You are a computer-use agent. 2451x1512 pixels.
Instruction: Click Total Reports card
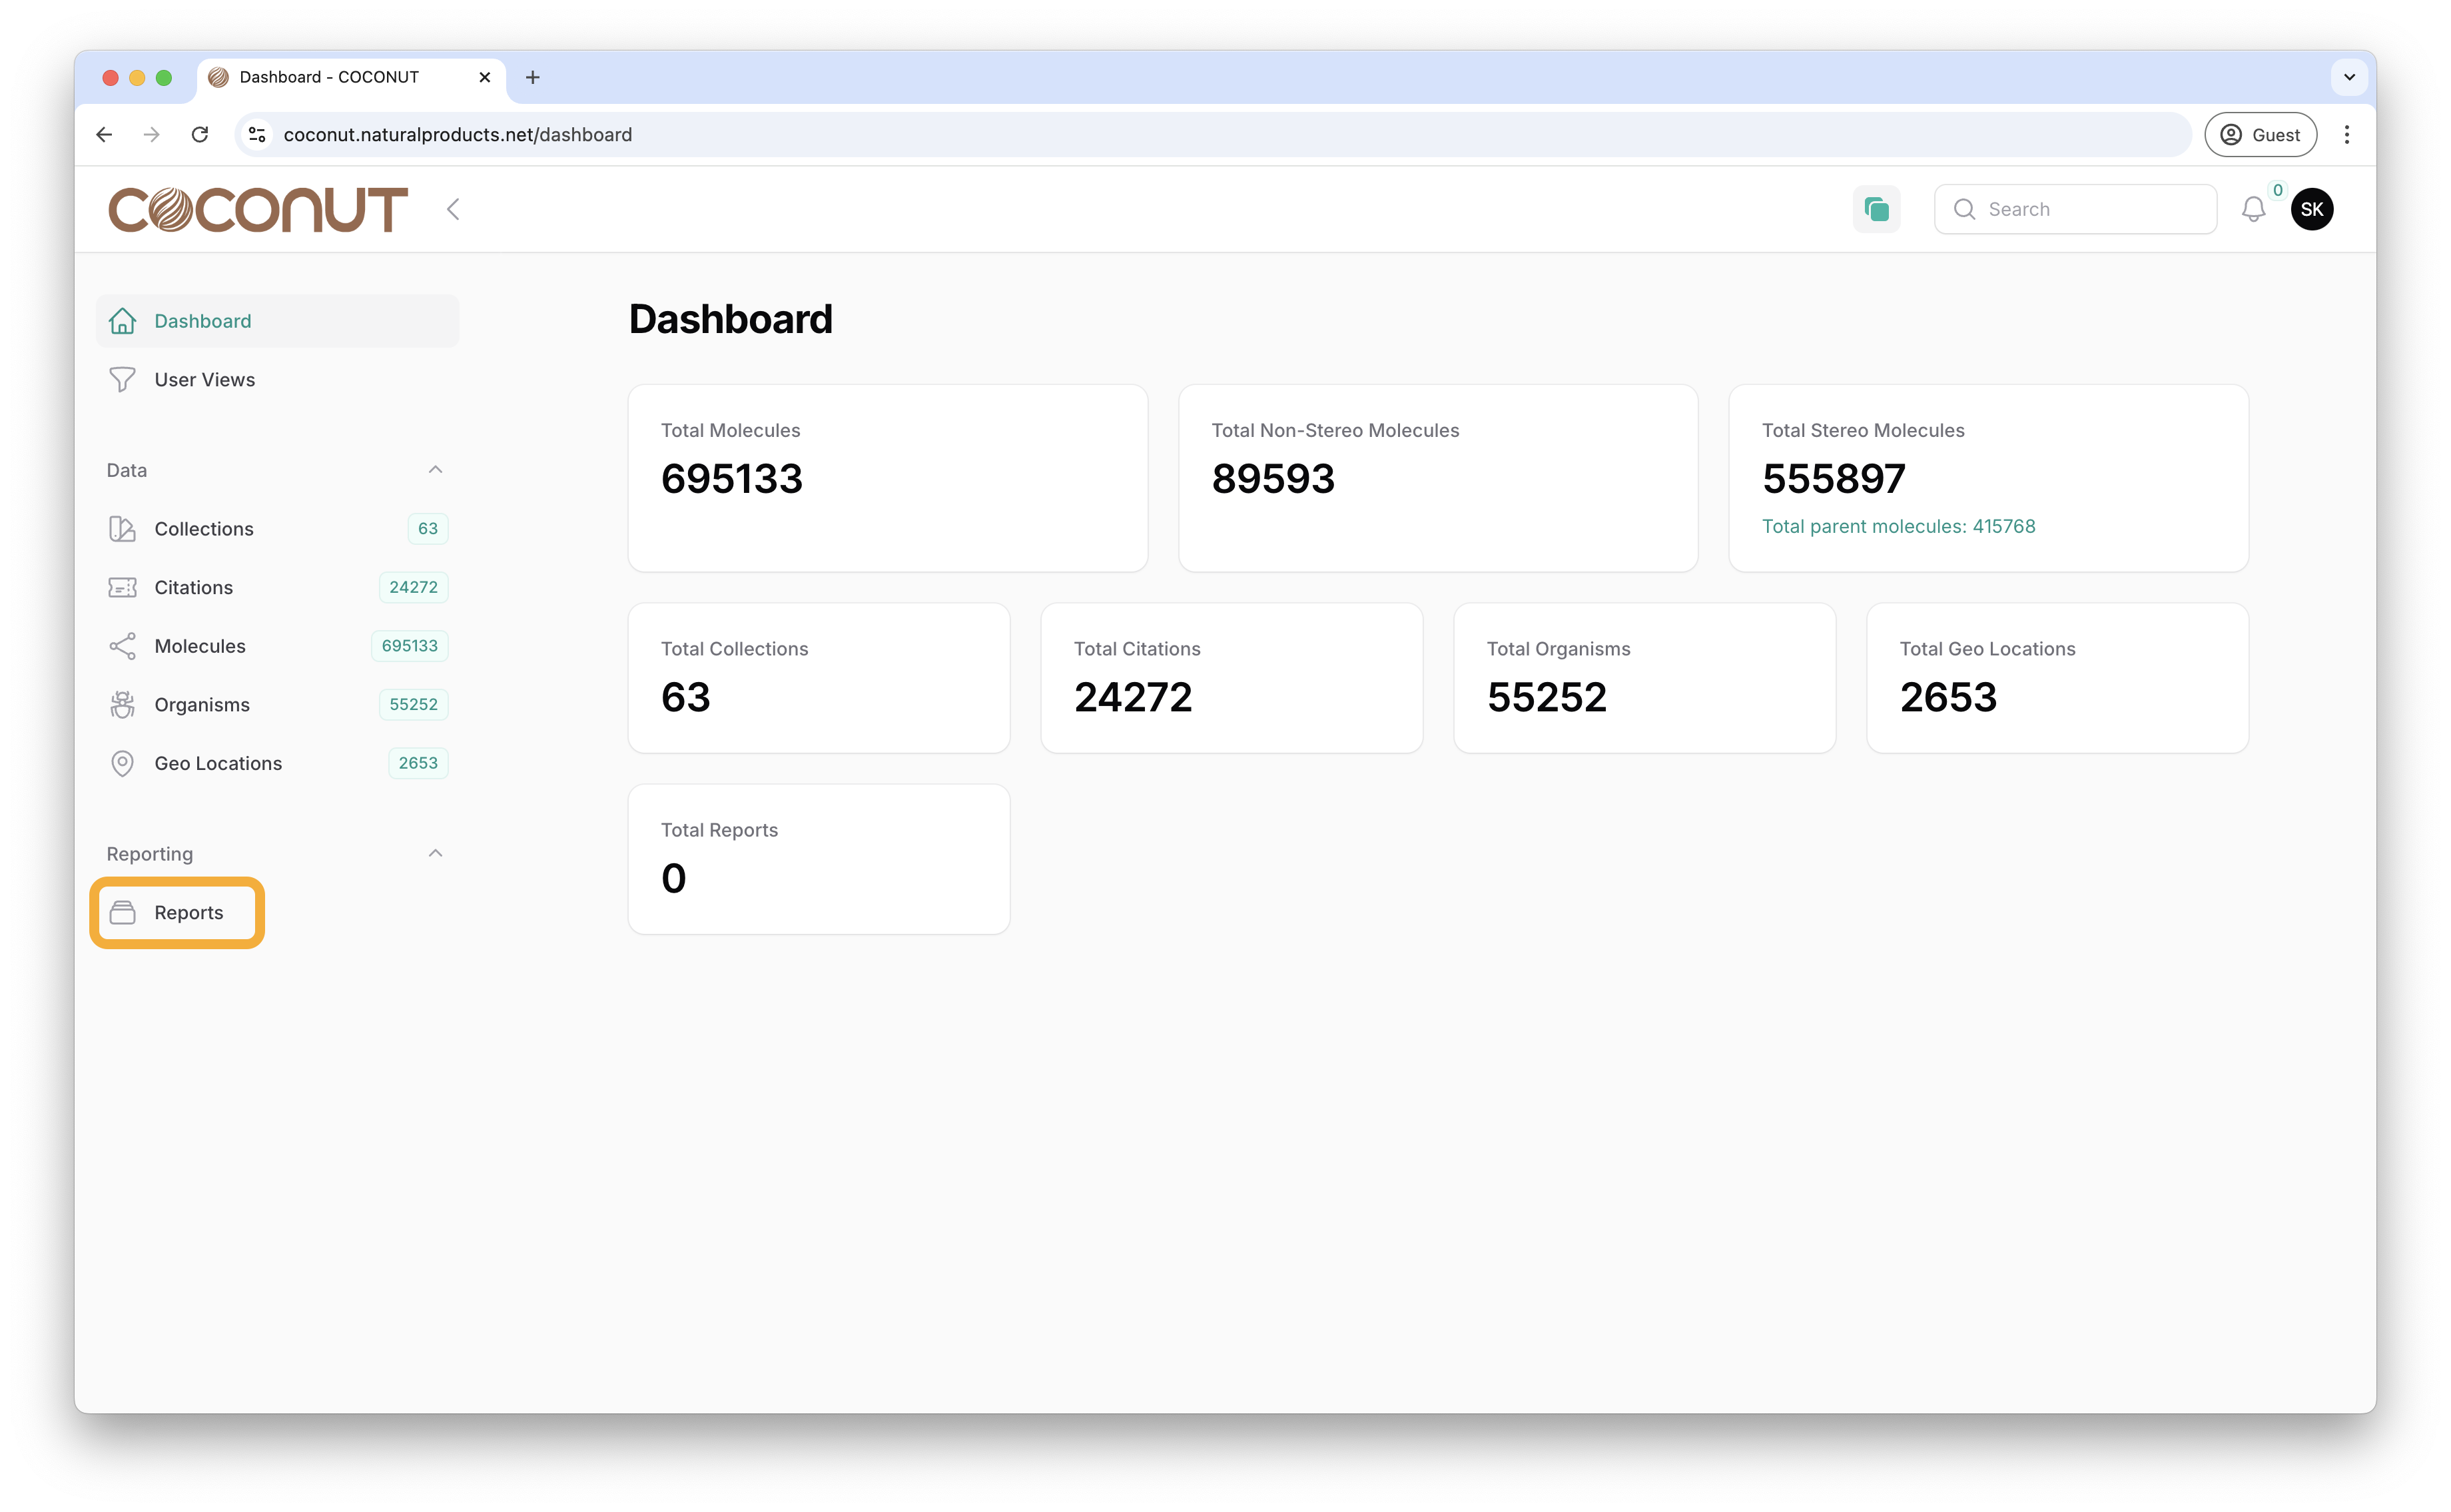tap(818, 859)
